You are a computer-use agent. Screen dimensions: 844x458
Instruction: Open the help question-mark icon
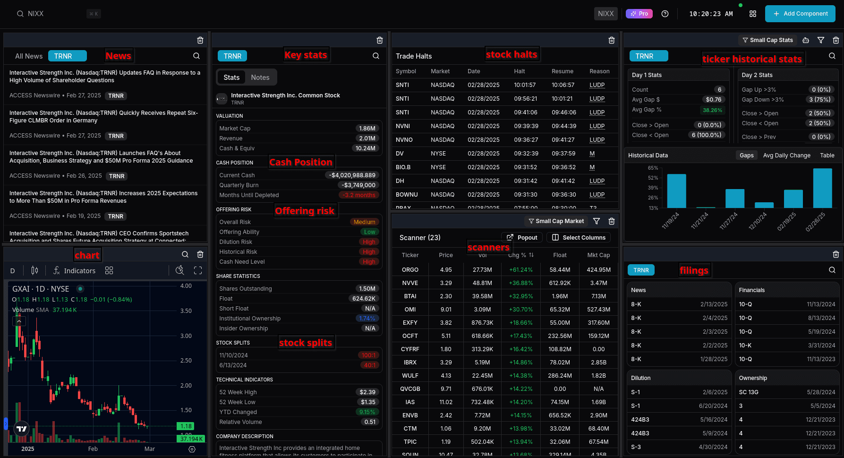[x=665, y=14]
